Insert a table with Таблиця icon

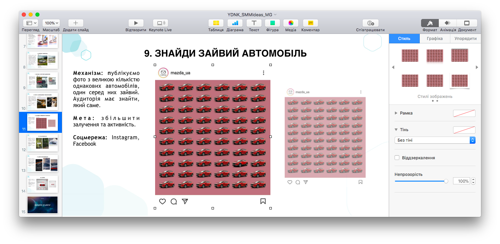(216, 23)
